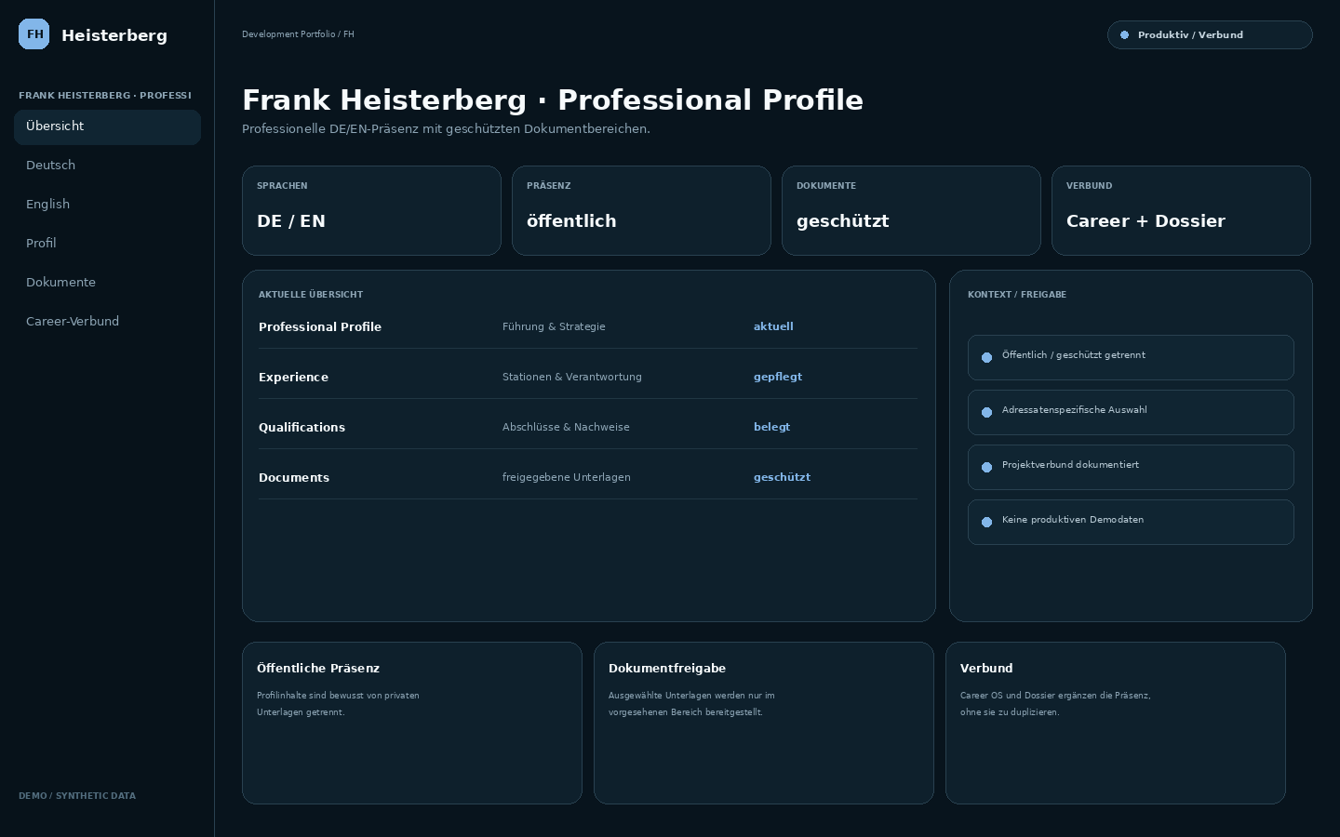
Task: Select the Keine produktiven Demodaten item
Action: [1131, 522]
